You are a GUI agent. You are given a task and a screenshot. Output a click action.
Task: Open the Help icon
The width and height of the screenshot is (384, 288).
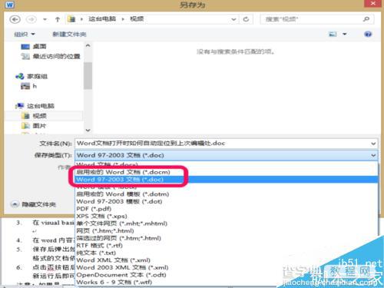[368, 34]
